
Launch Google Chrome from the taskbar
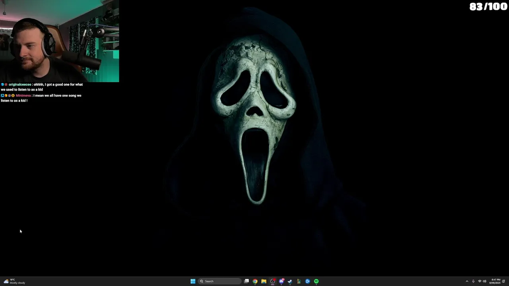click(255, 281)
